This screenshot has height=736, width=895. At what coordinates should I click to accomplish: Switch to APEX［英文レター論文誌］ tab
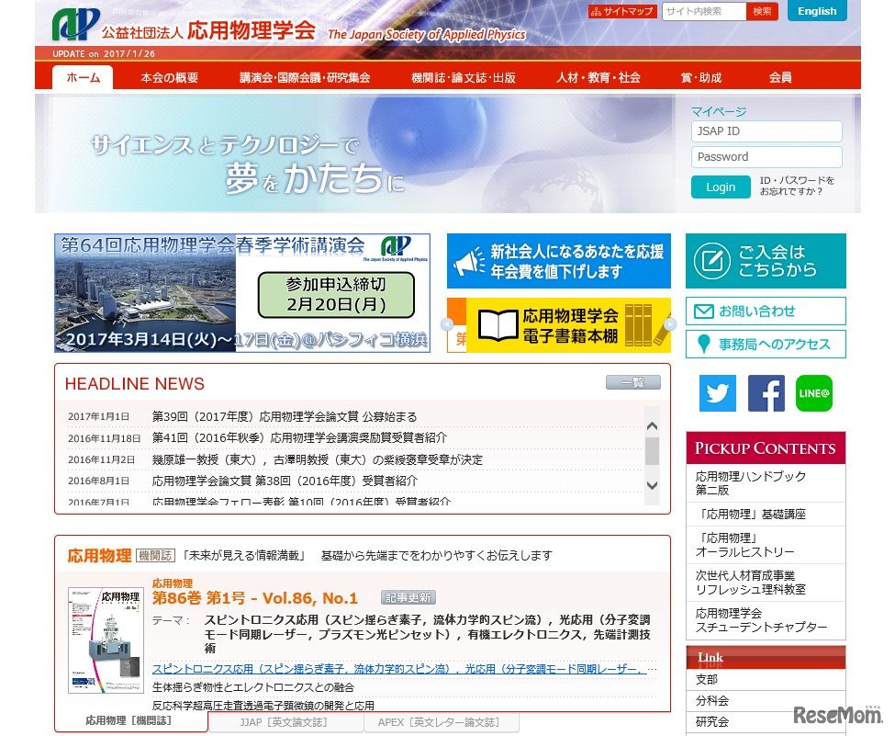(x=440, y=722)
